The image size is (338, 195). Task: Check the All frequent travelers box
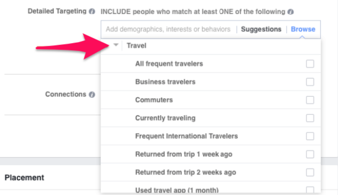click(310, 64)
